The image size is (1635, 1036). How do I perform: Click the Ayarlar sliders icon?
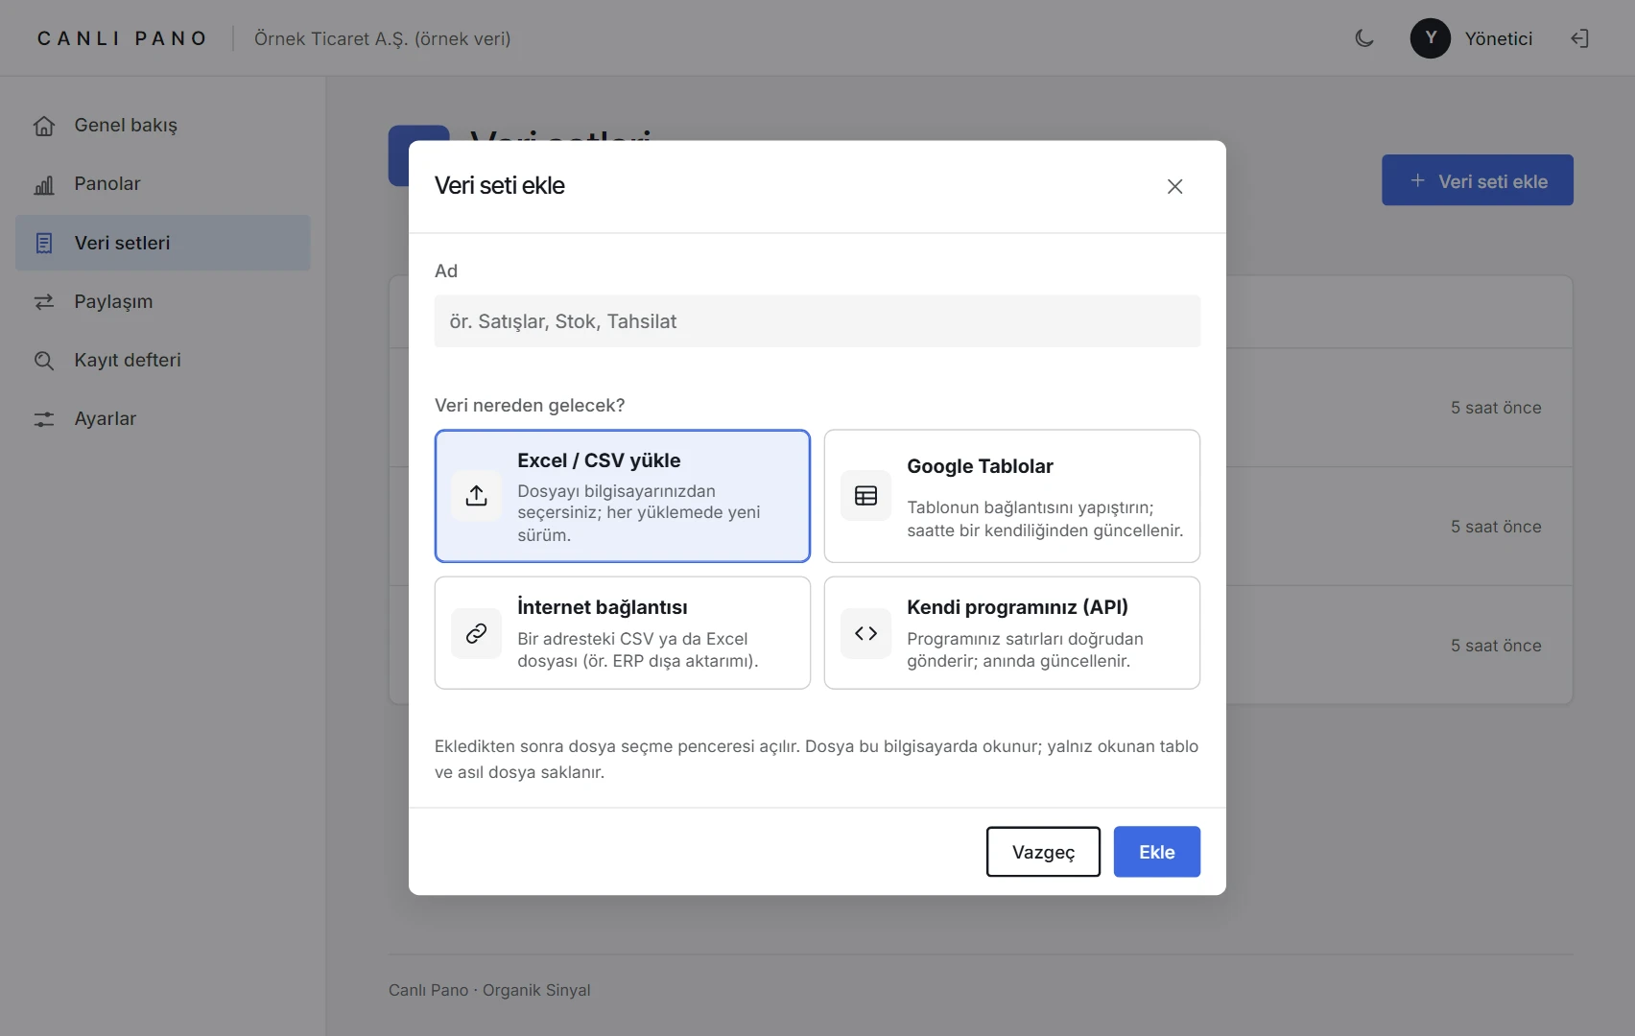(x=44, y=419)
